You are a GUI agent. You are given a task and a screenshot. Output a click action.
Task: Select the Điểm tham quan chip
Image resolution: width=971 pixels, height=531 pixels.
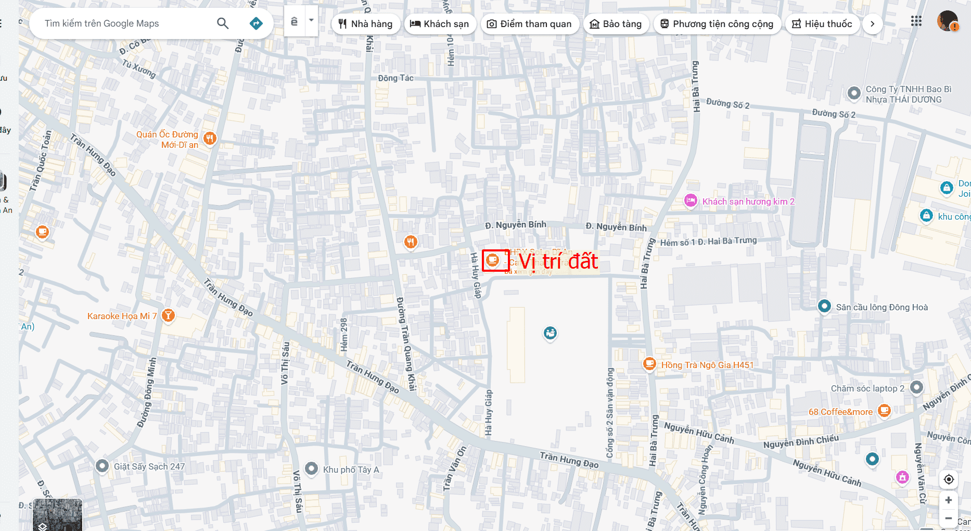(529, 24)
